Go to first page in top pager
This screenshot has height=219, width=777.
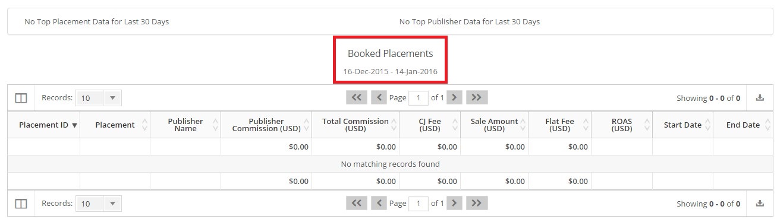(x=357, y=97)
